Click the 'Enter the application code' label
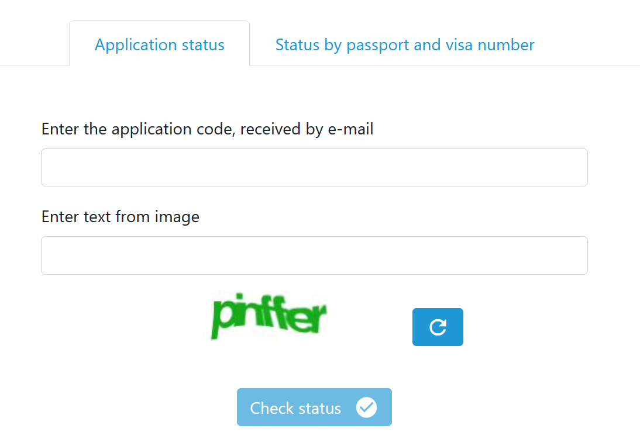 [x=207, y=129]
